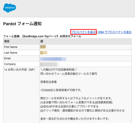Click the 問い合わせフォーム営業自動化ツールのご案内 line
Screen dimensions: 135x123
(x=69, y=74)
